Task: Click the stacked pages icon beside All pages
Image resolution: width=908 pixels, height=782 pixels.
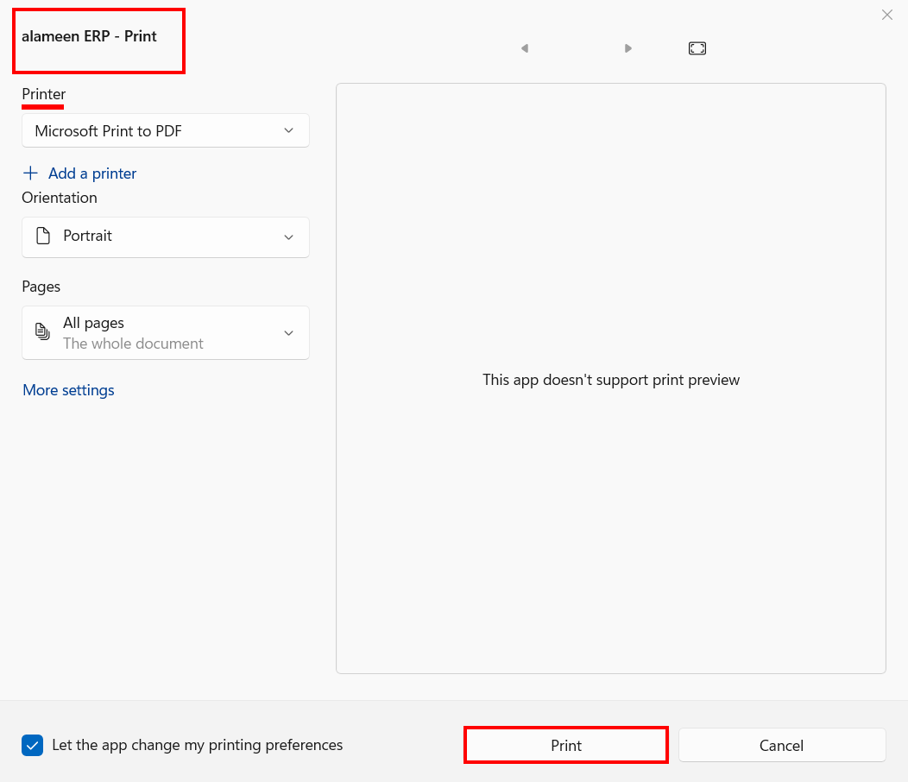Action: coord(42,332)
